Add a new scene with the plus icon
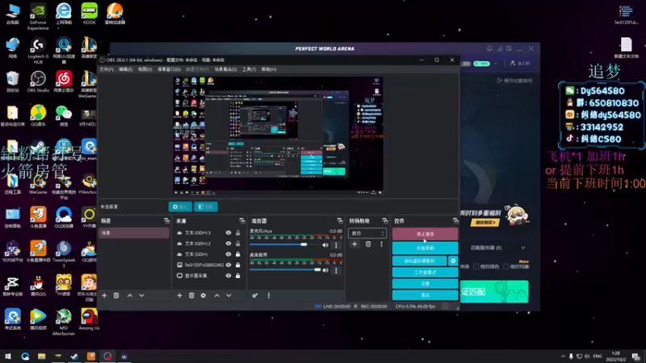 [104, 295]
